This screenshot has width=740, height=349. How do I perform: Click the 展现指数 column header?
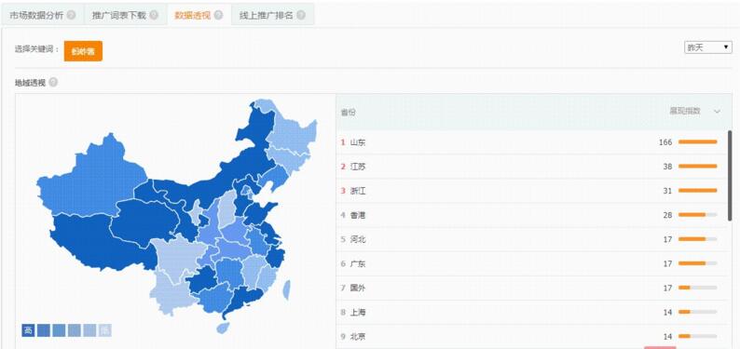tap(685, 111)
